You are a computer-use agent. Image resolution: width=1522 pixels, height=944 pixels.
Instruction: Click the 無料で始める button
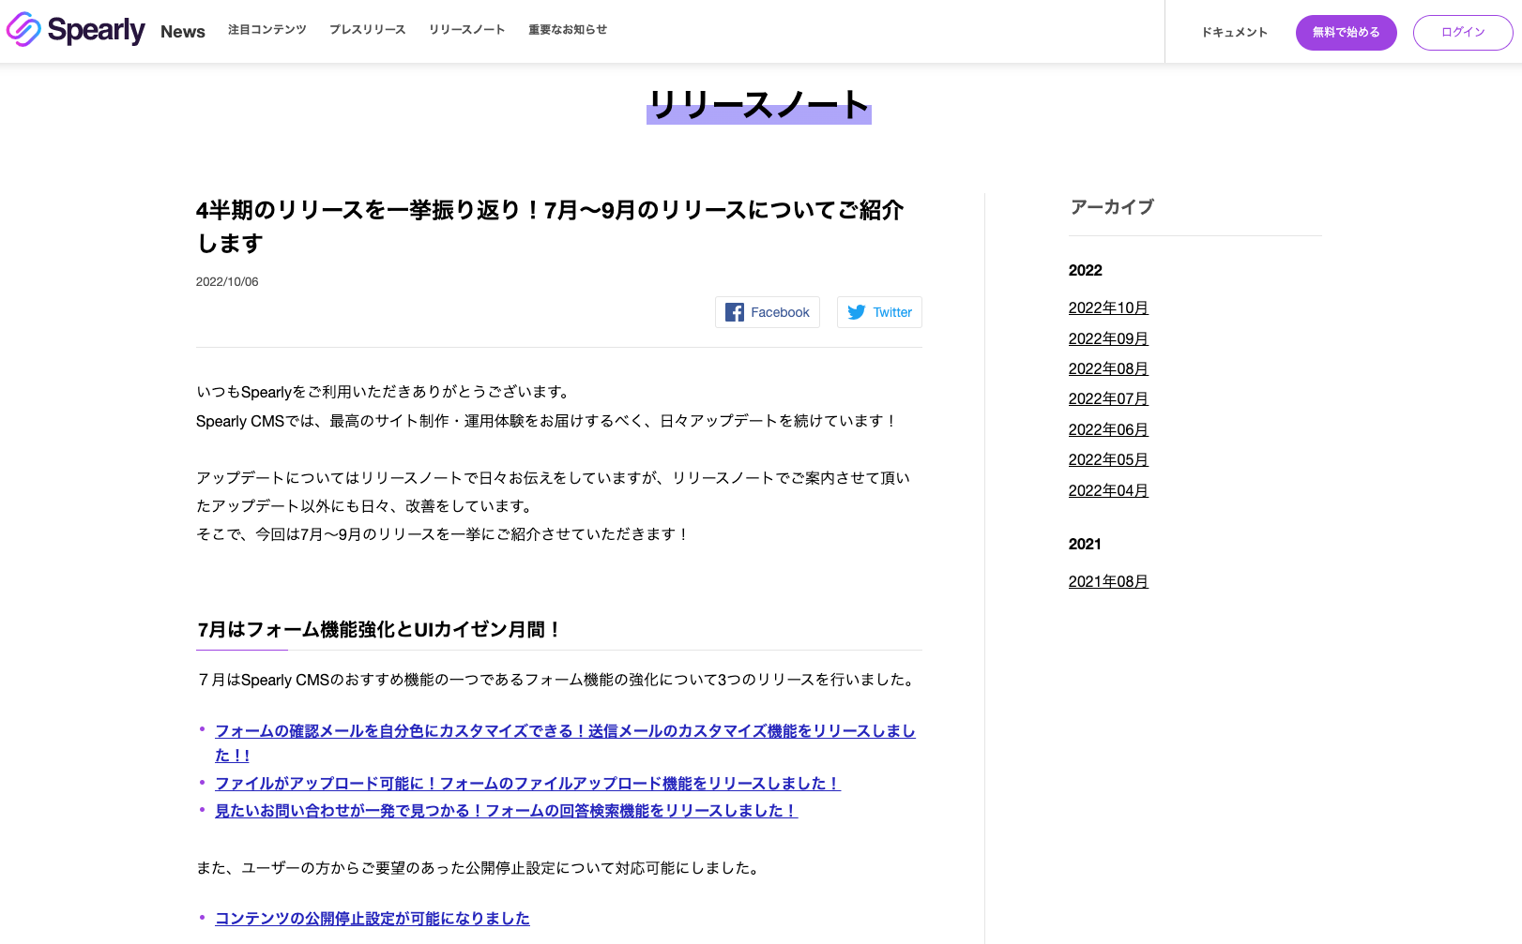click(1347, 33)
